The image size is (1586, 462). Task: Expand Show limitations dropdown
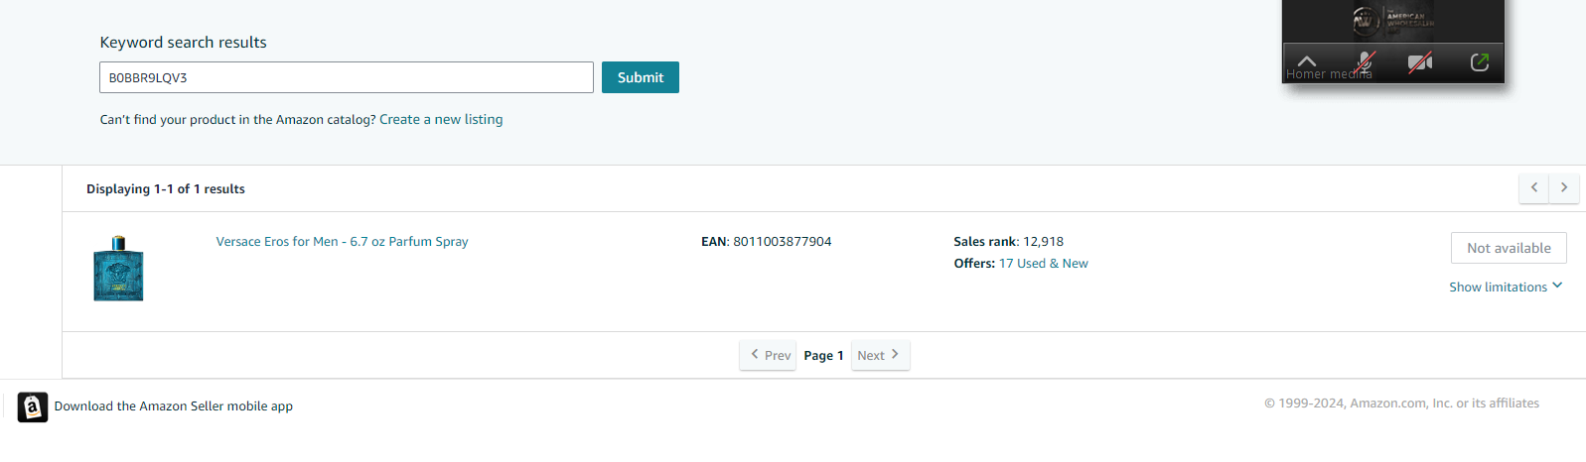1506,287
